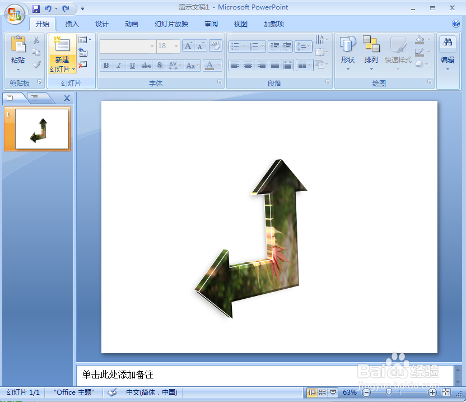Fit slide to current window
This screenshot has height=402, width=466.
click(446, 392)
